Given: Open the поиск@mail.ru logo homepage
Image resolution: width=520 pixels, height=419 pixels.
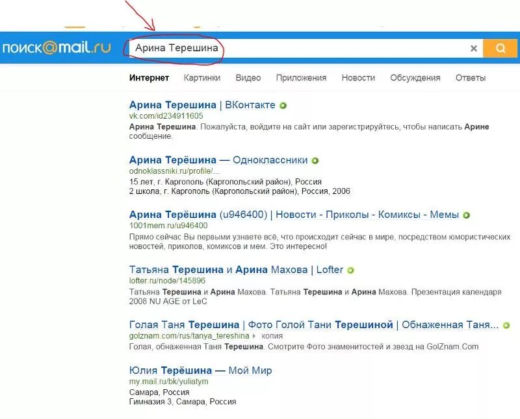Looking at the screenshot, I should pyautogui.click(x=56, y=47).
